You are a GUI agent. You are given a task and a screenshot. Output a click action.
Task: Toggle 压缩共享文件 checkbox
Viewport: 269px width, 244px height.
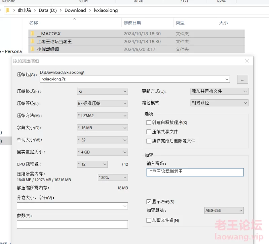(149, 132)
